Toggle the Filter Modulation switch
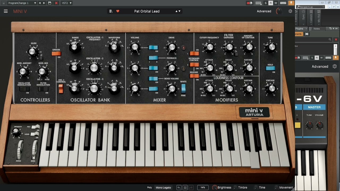 [43, 89]
